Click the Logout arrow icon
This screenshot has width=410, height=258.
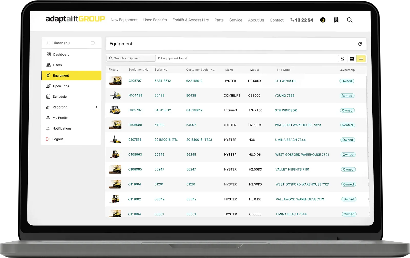[x=48, y=139]
